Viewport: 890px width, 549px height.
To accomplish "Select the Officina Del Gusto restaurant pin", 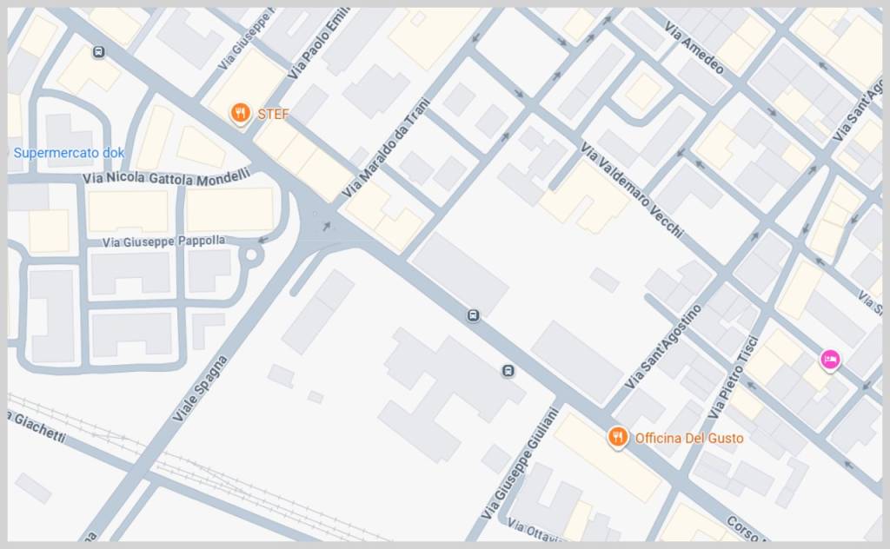I will [618, 437].
